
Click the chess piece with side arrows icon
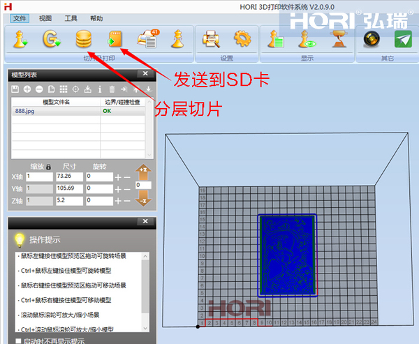[178, 39]
